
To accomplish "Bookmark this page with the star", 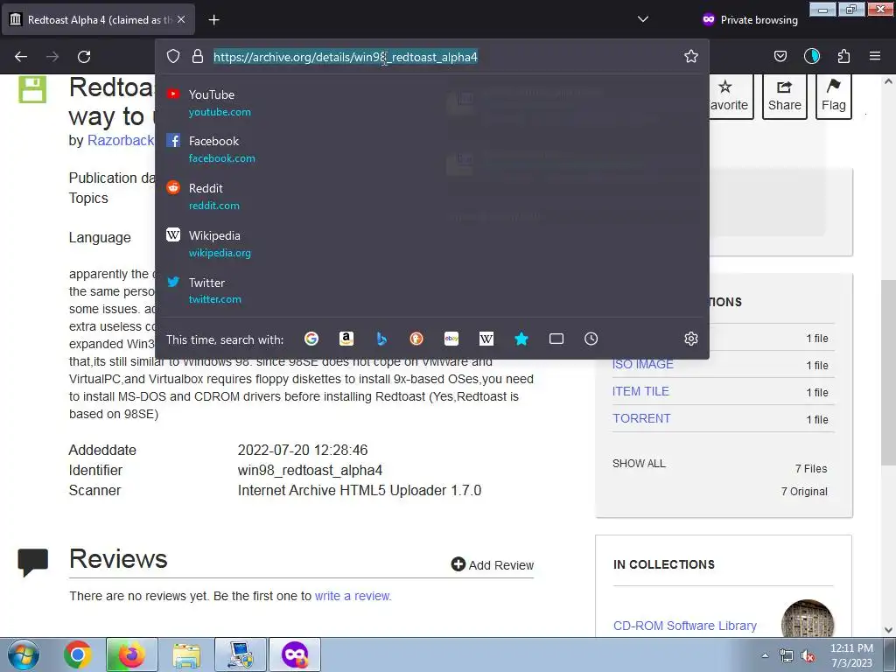I will pyautogui.click(x=691, y=56).
